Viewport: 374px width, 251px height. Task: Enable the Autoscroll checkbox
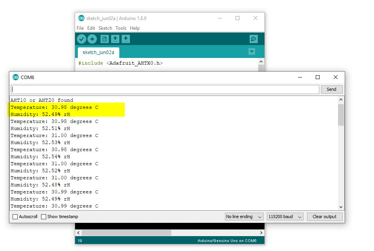[x=15, y=217]
